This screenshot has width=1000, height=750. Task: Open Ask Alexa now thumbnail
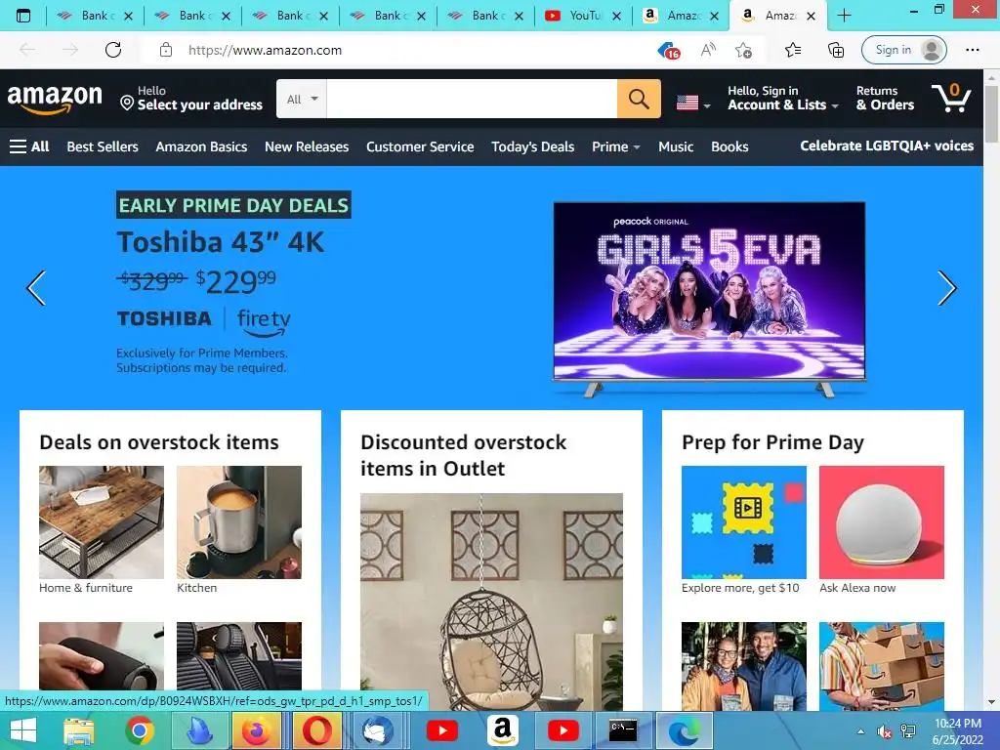click(882, 522)
